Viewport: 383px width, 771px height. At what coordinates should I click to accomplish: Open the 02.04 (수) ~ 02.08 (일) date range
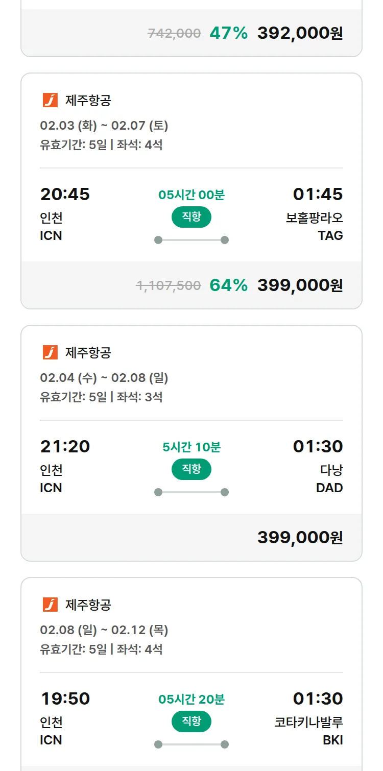(x=104, y=377)
